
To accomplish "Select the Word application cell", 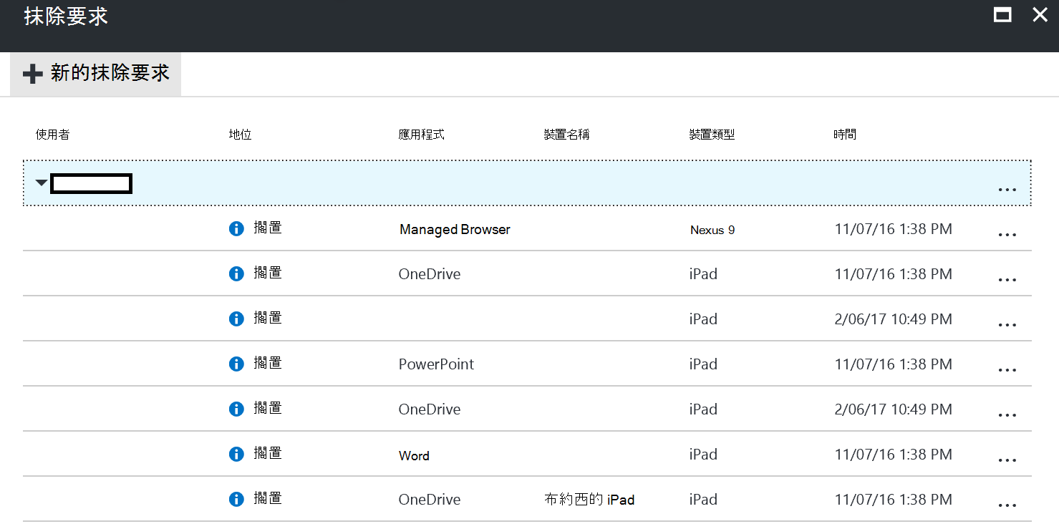I will 414,456.
